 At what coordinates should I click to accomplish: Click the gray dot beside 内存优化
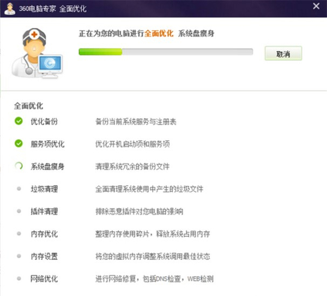(19, 234)
